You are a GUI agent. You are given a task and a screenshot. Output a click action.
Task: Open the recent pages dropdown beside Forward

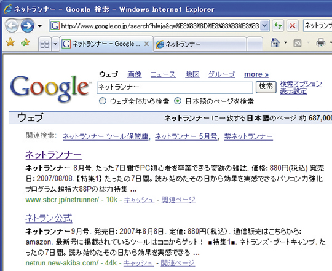tap(39, 26)
